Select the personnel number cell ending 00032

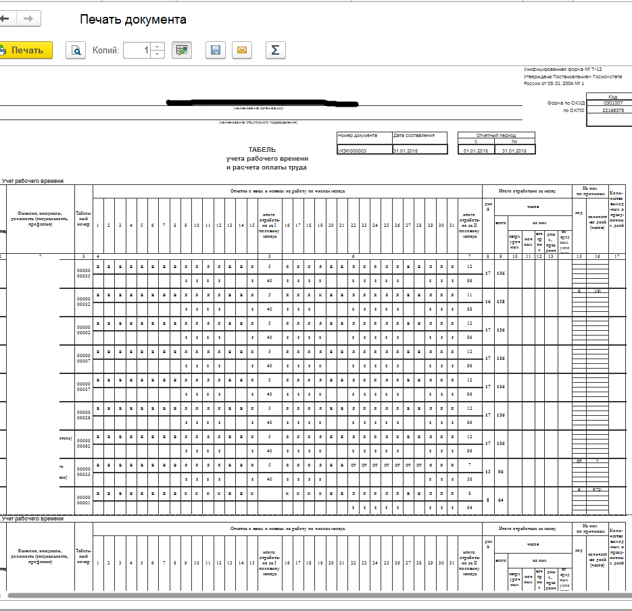pos(83,302)
